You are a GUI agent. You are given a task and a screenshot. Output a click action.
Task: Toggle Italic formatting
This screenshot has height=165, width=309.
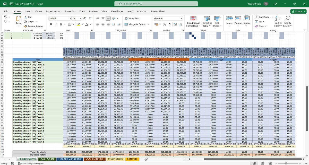coord(56,24)
